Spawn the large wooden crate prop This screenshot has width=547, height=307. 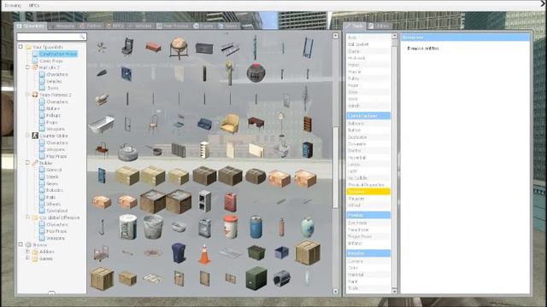tap(308, 252)
